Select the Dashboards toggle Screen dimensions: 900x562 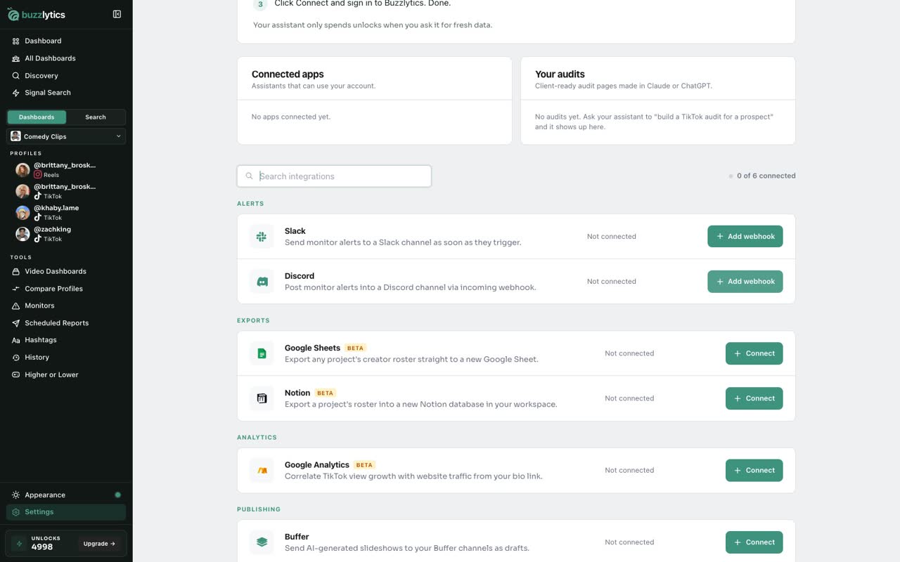coord(37,117)
